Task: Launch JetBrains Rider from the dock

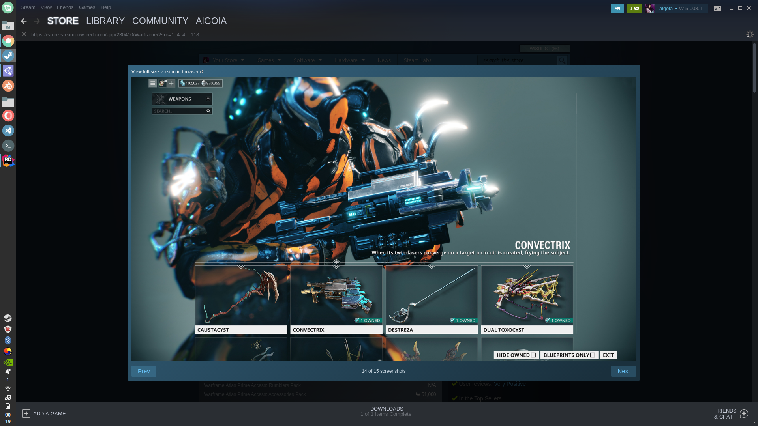Action: click(8, 161)
